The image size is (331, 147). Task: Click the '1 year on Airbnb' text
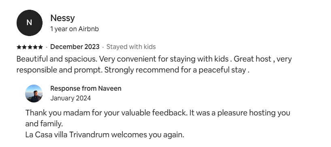(75, 29)
